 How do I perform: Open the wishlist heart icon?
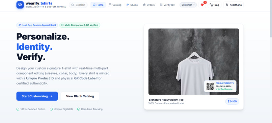tap(202, 5)
